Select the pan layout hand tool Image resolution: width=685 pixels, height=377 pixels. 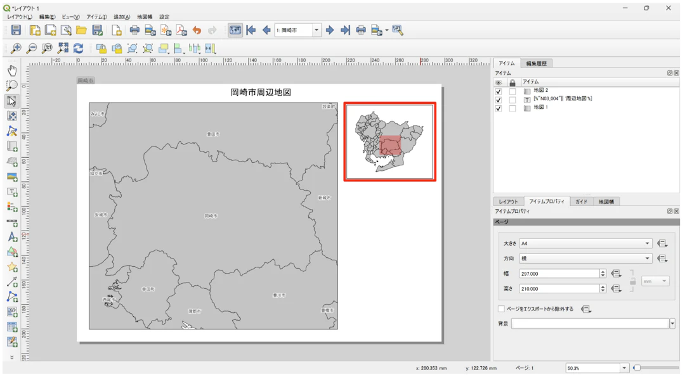click(12, 70)
